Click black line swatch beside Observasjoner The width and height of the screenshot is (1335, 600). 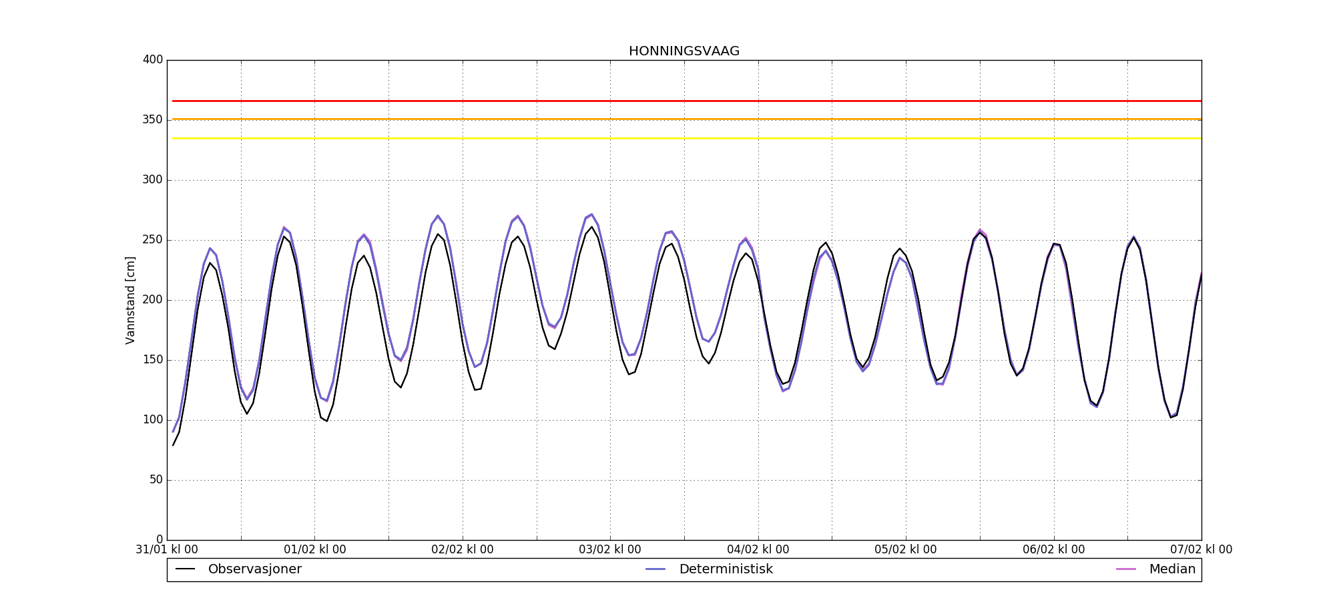185,569
